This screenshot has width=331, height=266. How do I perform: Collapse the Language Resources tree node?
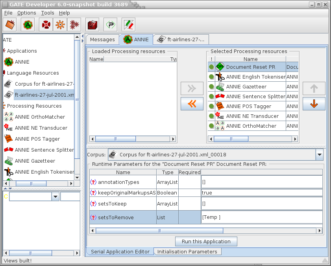pyautogui.click(x=4, y=73)
